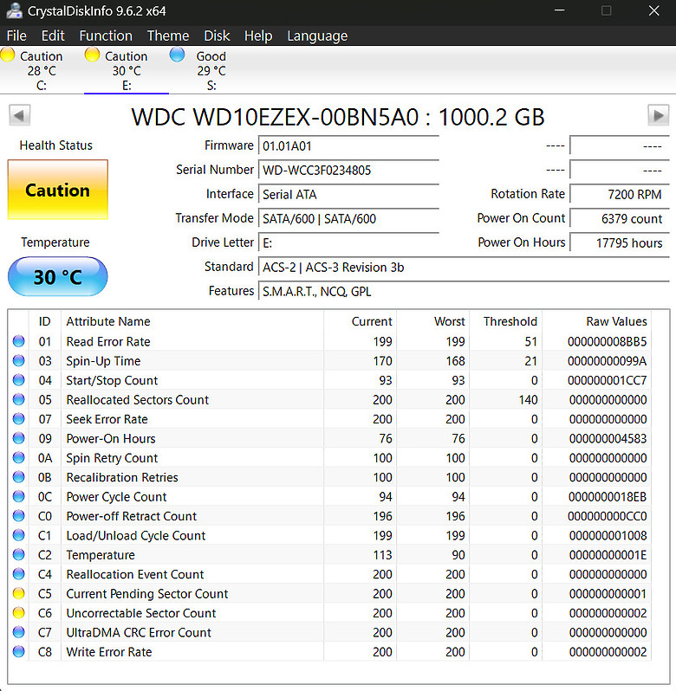
Task: Click status orb for Start/Stop Count
Action: tap(18, 380)
